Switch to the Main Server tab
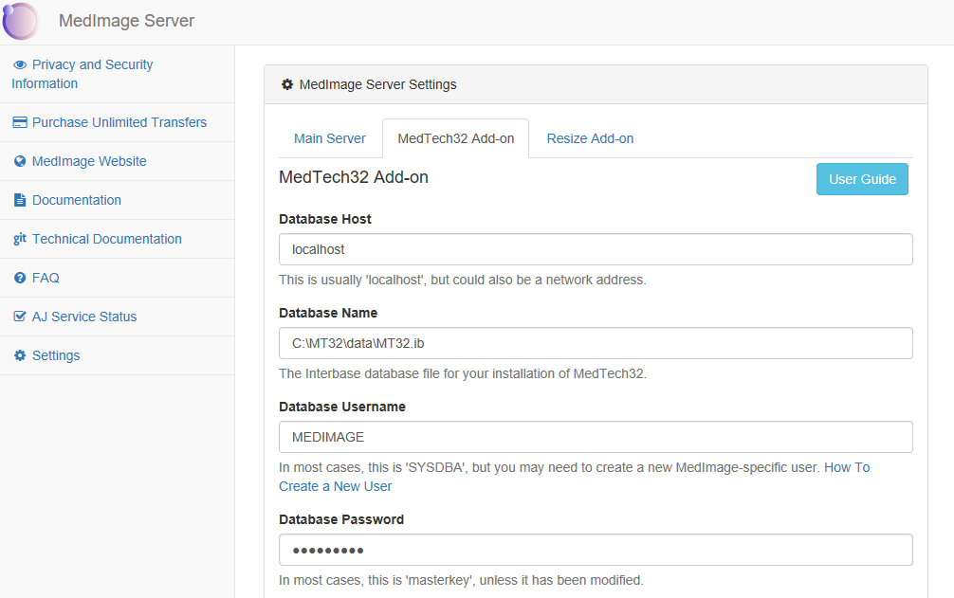The image size is (954, 598). tap(330, 138)
